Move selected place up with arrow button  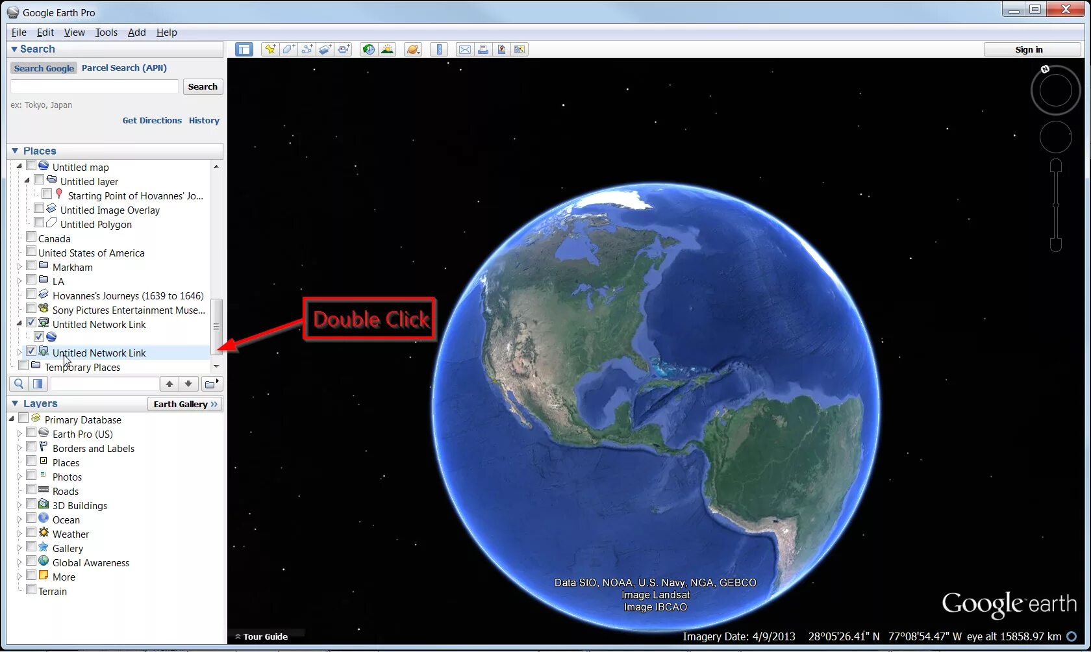pos(169,384)
